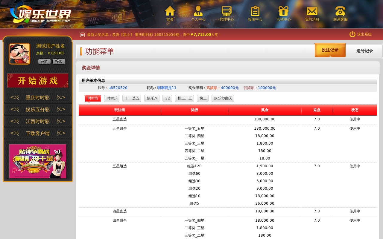The image size is (383, 239).
Task: Click the announcement speaker icon
Action: pos(82,35)
